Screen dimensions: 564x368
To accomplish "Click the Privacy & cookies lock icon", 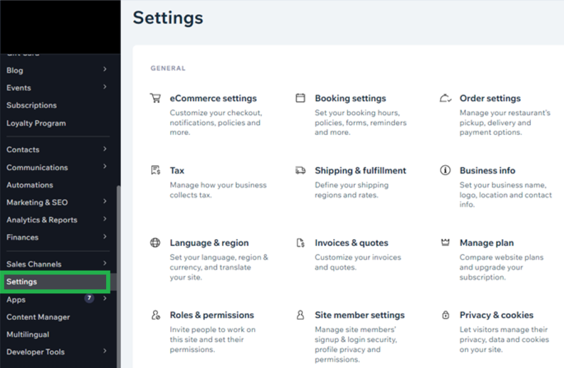I will [x=445, y=315].
